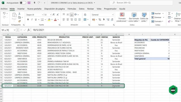Viewport: 181px width, 102px height.
Task: Open the Alineación dialog launcher
Action: (89, 25)
